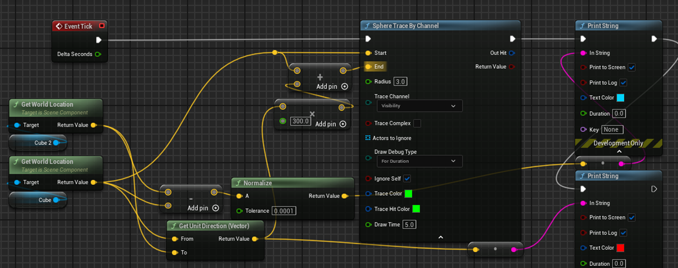The image size is (678, 268).
Task: Click top Print String In String pin
Action: coord(583,53)
